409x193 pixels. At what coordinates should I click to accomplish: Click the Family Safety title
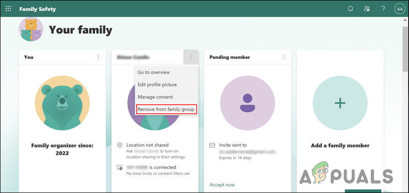[x=38, y=9]
